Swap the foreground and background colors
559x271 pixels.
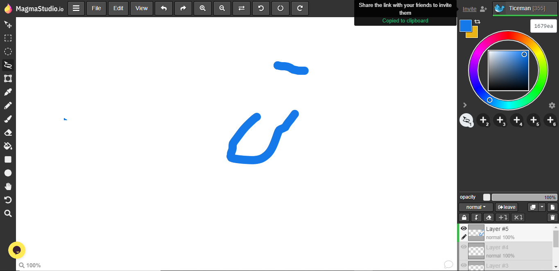pyautogui.click(x=477, y=22)
